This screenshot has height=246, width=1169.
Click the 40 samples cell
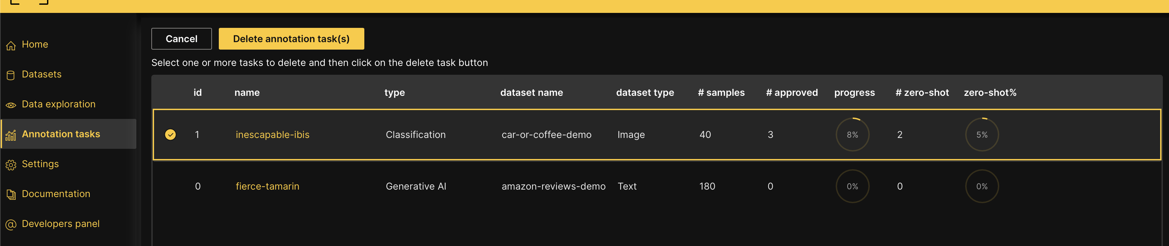[x=705, y=135]
